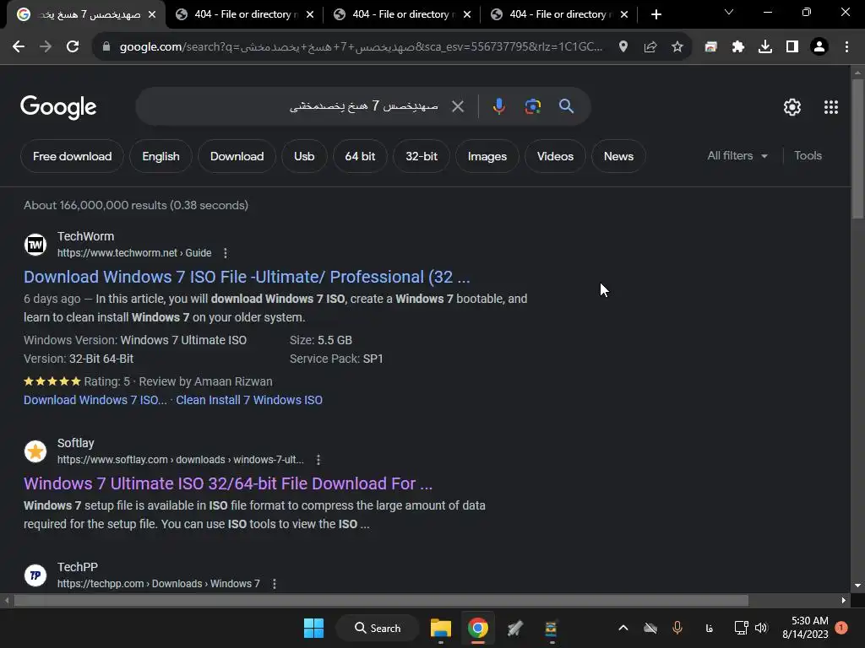The image size is (865, 648).
Task: Open the Download Windows 7 ISO File TechWorm result
Action: (x=247, y=277)
